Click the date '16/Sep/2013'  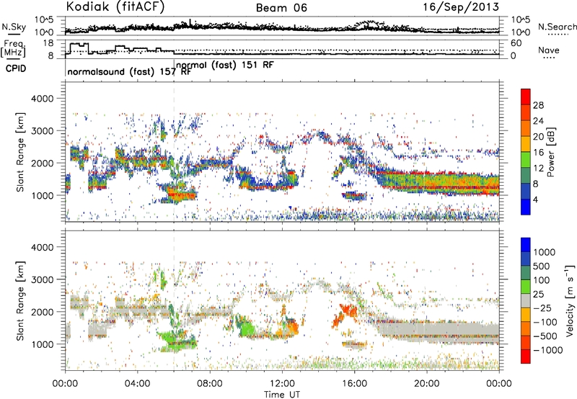click(461, 6)
